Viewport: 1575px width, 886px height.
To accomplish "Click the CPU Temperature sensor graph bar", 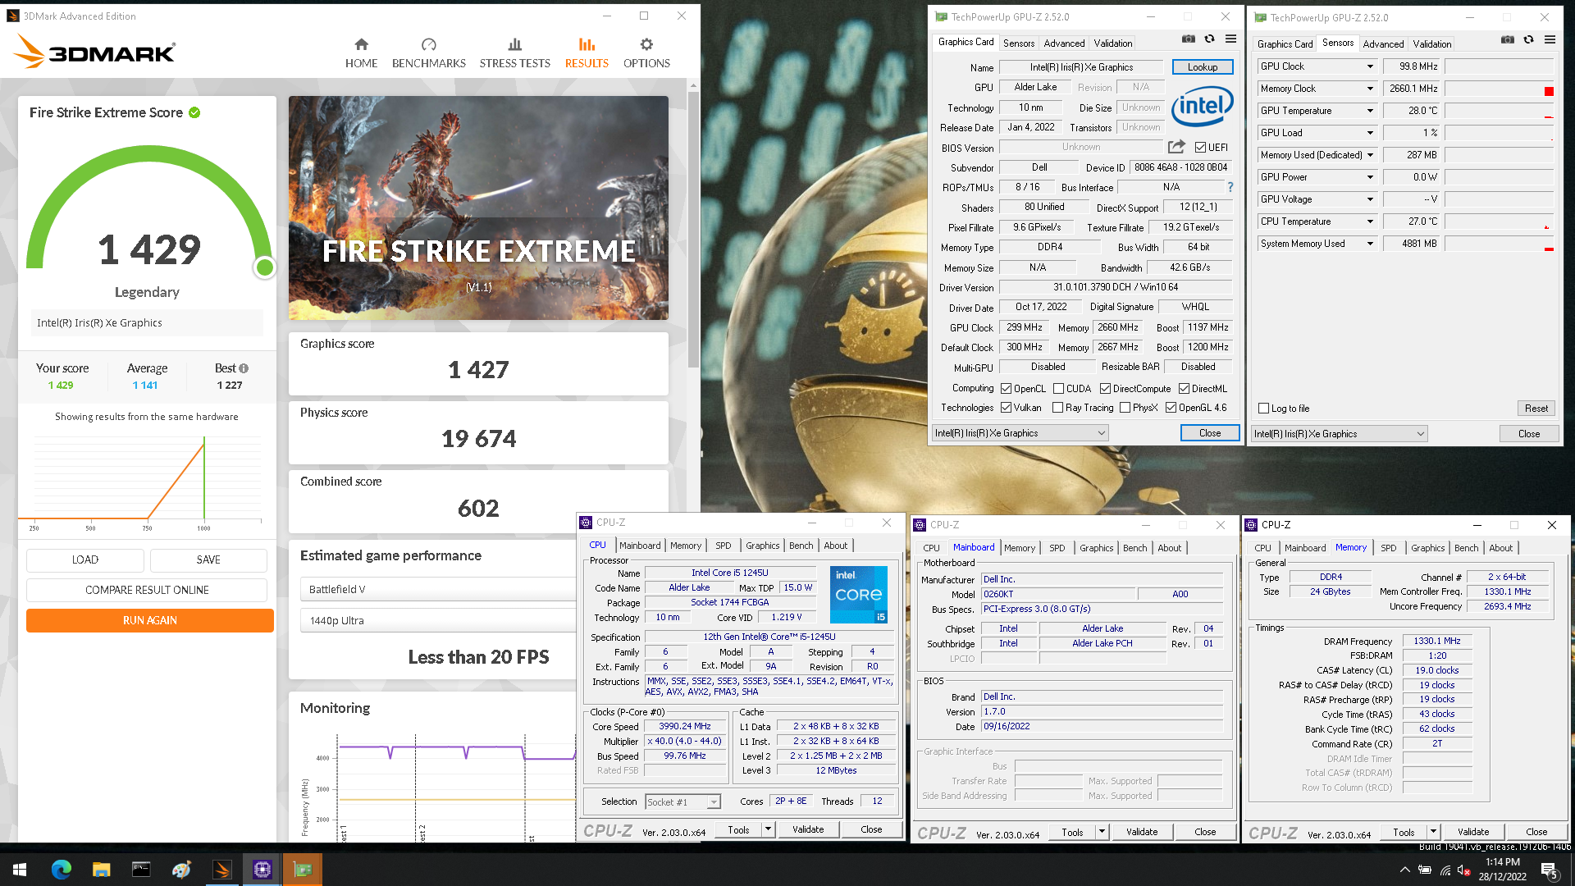I will (1500, 221).
